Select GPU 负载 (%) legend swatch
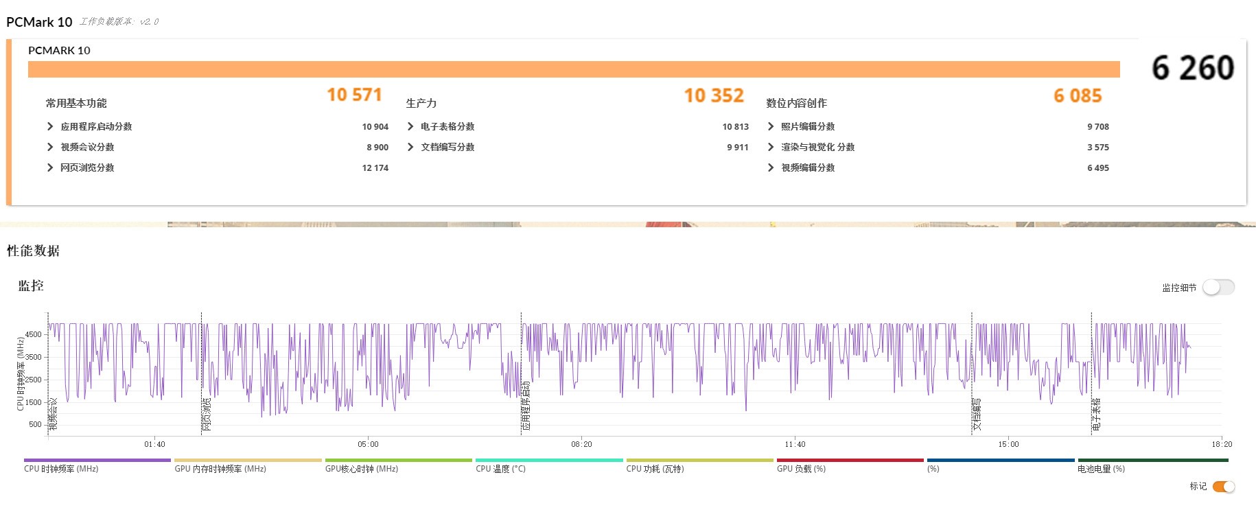 pyautogui.click(x=850, y=461)
